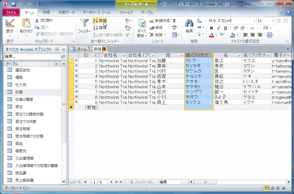Switch to the ホーム document tab
Viewport: 294px width, 194px height.
(x=79, y=49)
